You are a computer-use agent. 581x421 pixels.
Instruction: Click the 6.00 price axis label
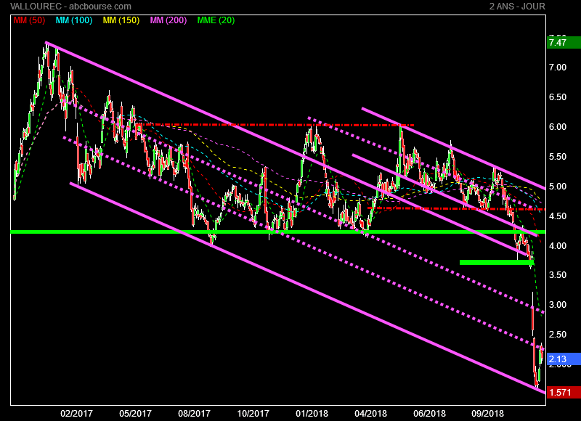coord(558,126)
